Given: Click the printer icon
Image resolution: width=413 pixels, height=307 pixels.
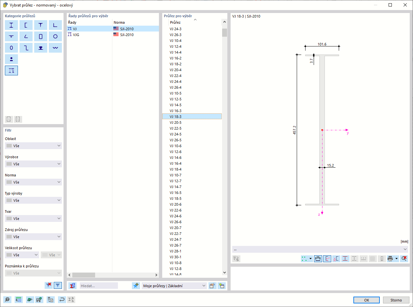Looking at the screenshot, I should pyautogui.click(x=390, y=259).
